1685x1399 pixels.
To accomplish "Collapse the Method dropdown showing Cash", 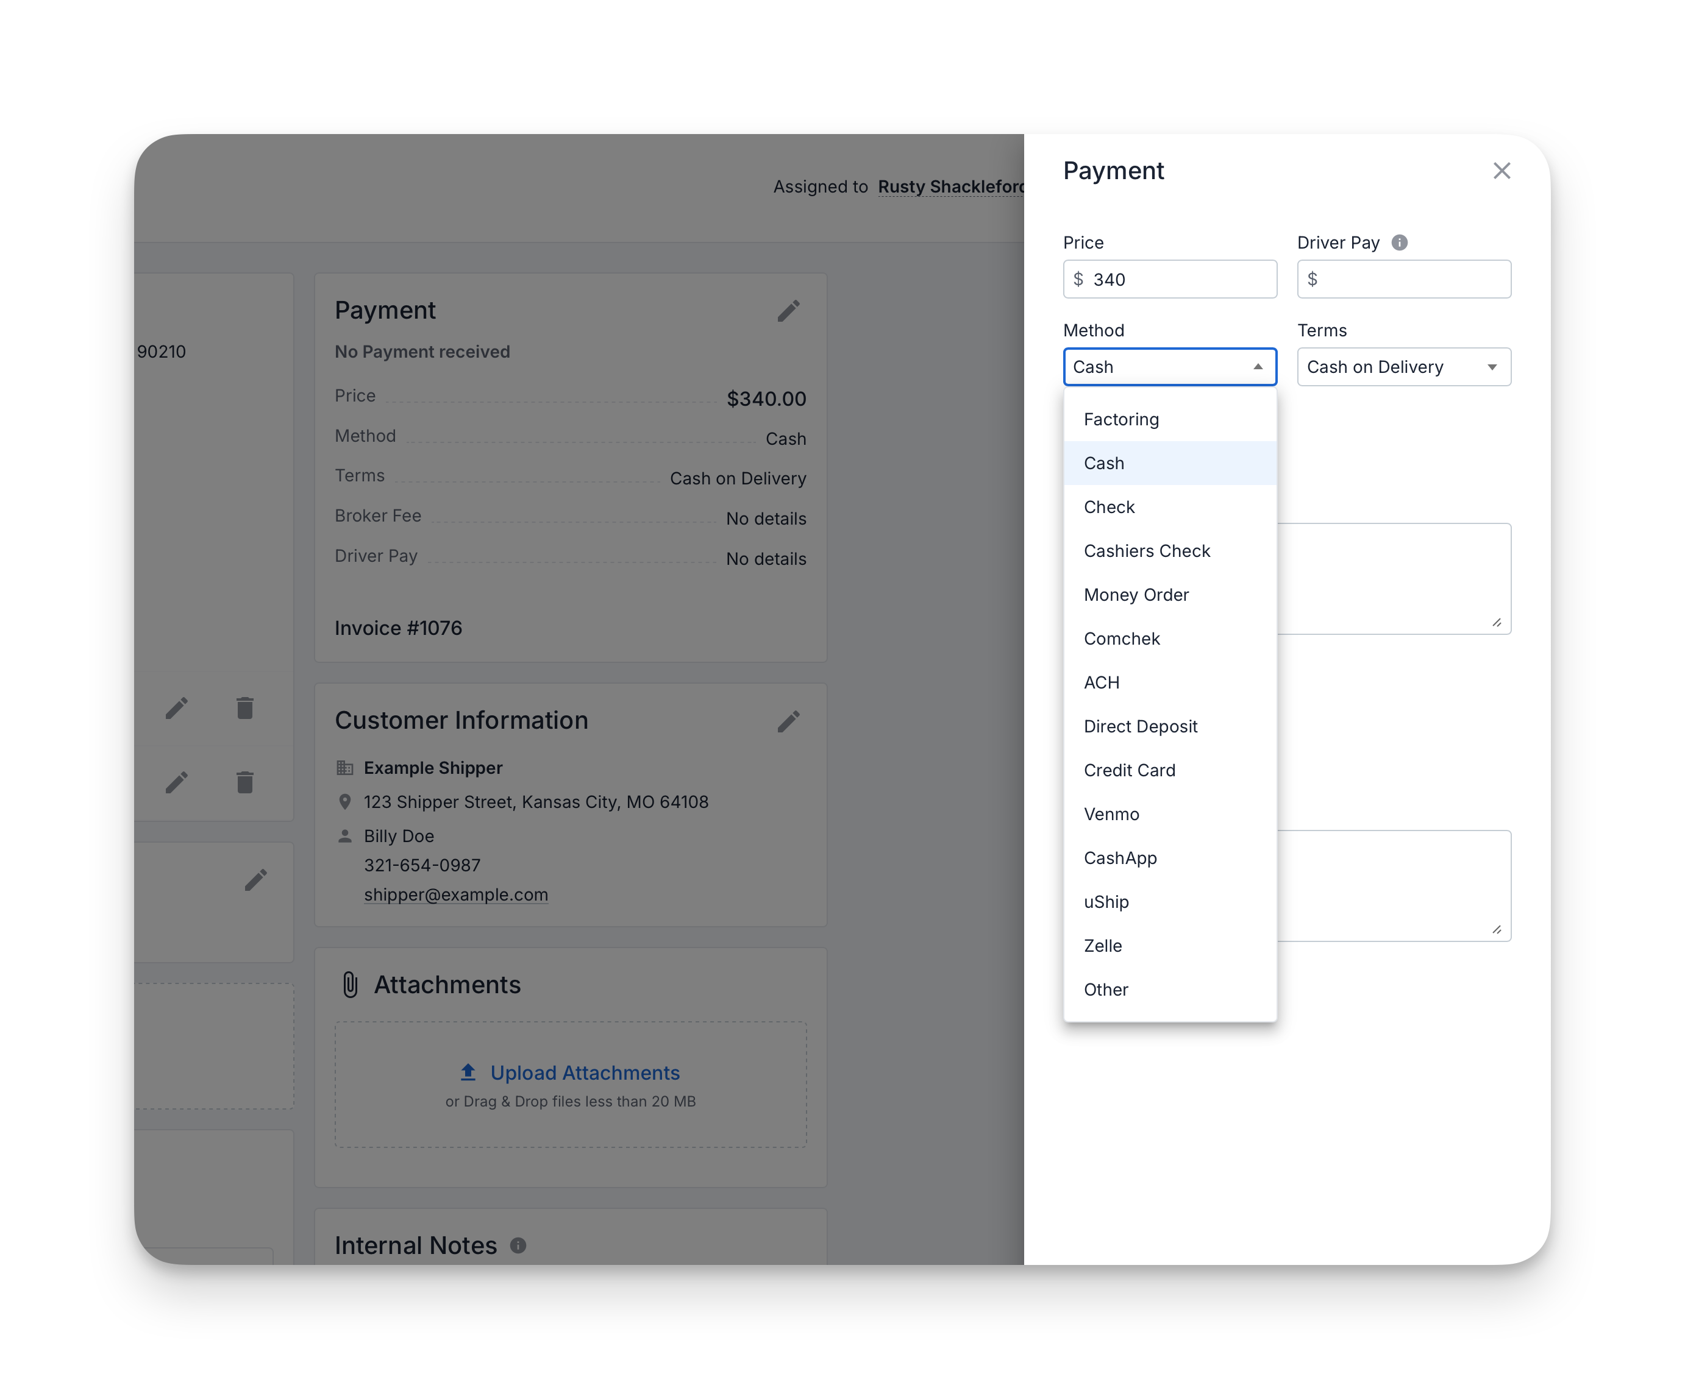I will click(1170, 367).
